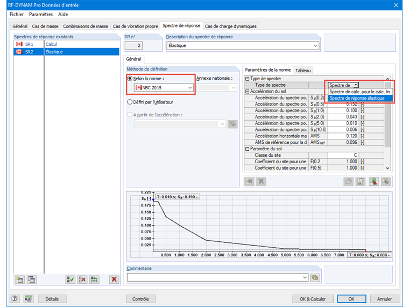Close the RF-DYNAM Pro dialog

click(396, 5)
